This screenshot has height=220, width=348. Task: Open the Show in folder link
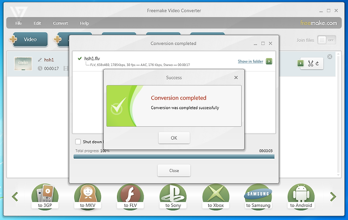click(x=250, y=61)
